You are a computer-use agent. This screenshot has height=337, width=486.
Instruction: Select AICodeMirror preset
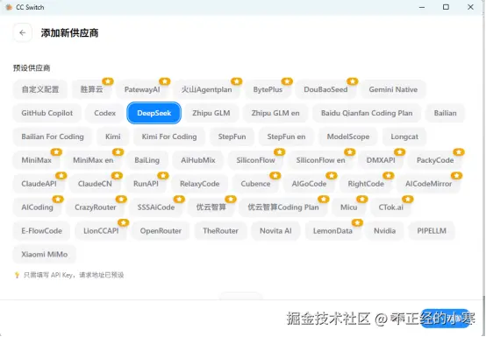point(429,184)
